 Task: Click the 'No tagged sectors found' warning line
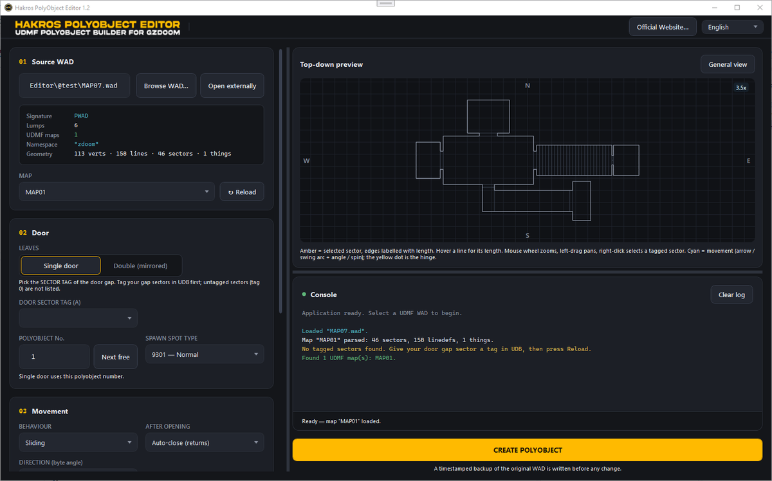coord(446,349)
